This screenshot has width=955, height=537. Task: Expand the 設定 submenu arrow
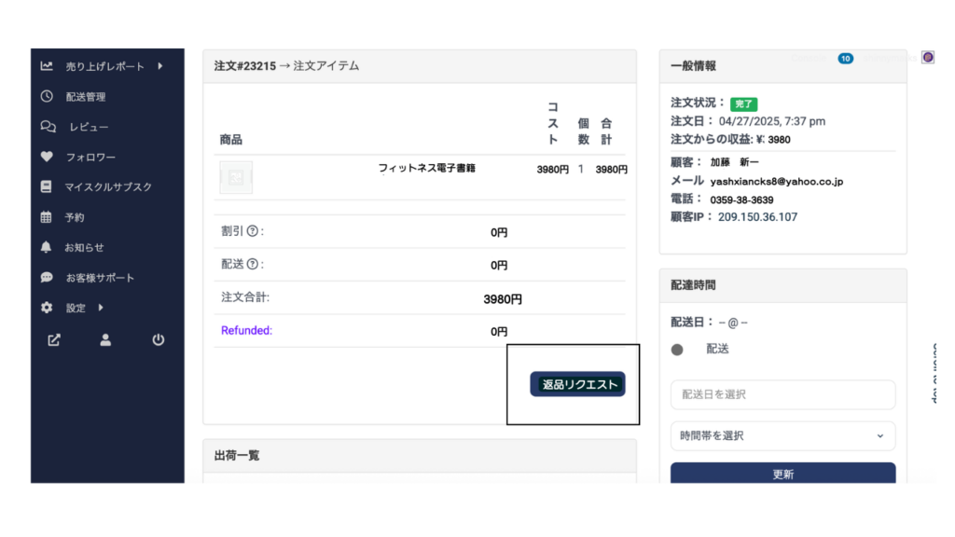click(x=101, y=308)
